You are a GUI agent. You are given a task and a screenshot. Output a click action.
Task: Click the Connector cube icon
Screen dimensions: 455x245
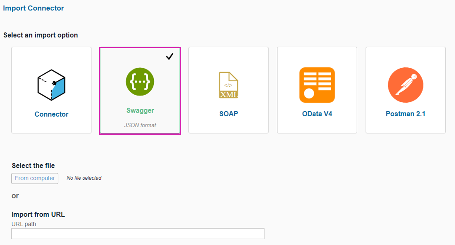pos(51,85)
